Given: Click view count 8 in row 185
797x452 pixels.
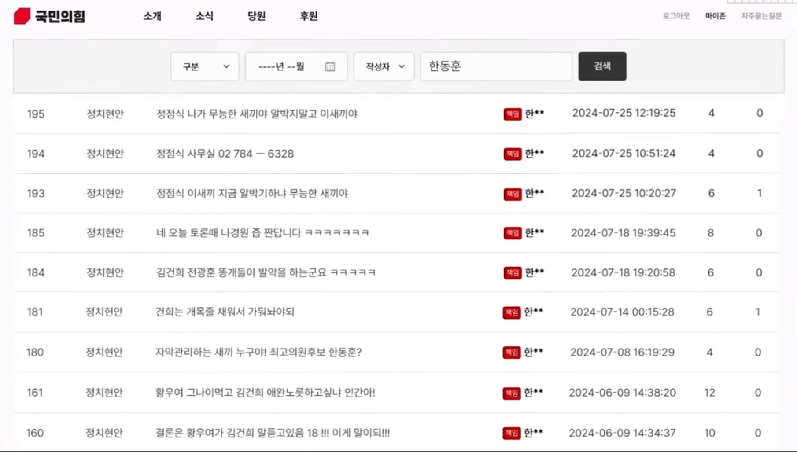Looking at the screenshot, I should coord(710,232).
